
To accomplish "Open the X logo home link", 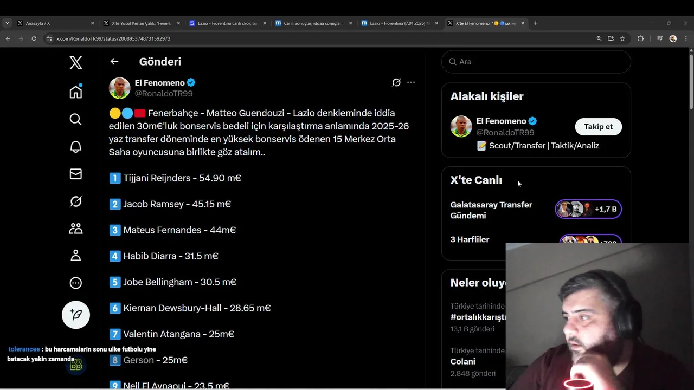I will click(x=76, y=62).
